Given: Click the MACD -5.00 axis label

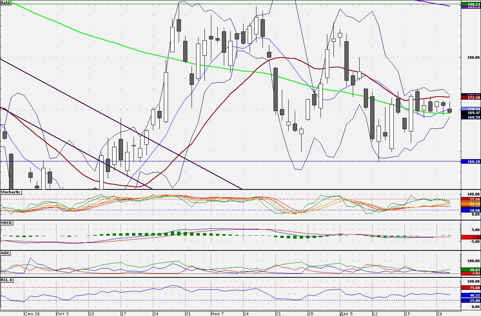Looking at the screenshot, I should [x=474, y=242].
